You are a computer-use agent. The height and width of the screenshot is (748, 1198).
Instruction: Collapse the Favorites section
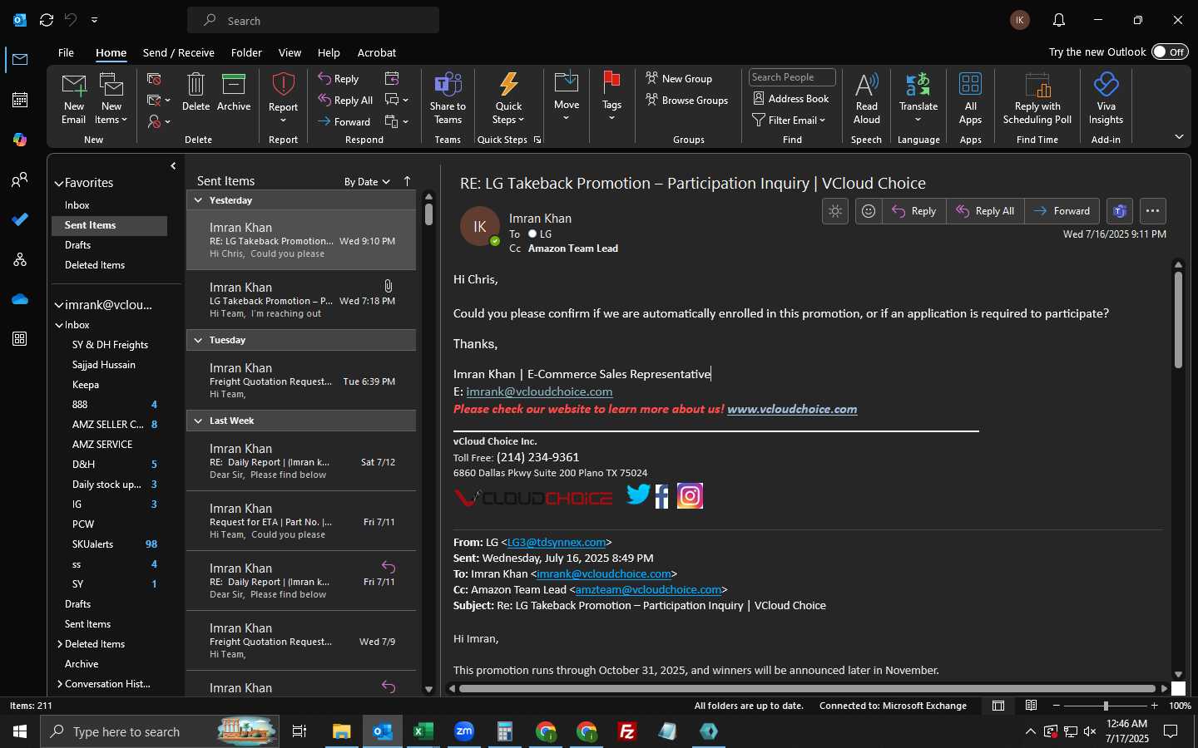click(59, 184)
